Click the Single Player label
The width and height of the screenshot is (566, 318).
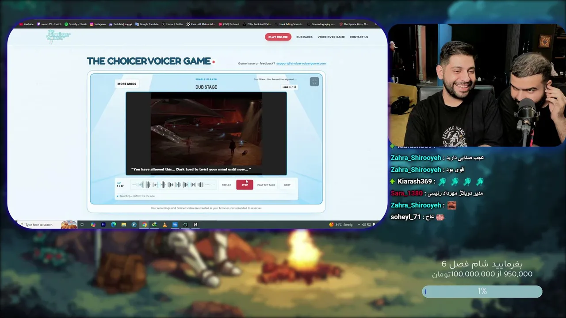206,79
